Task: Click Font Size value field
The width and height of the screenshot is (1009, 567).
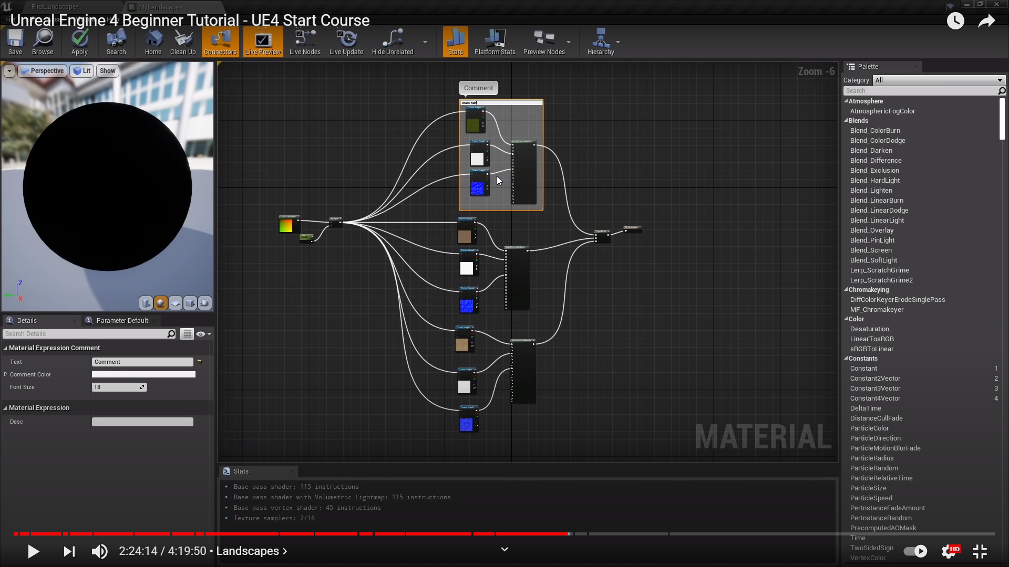Action: 119,387
